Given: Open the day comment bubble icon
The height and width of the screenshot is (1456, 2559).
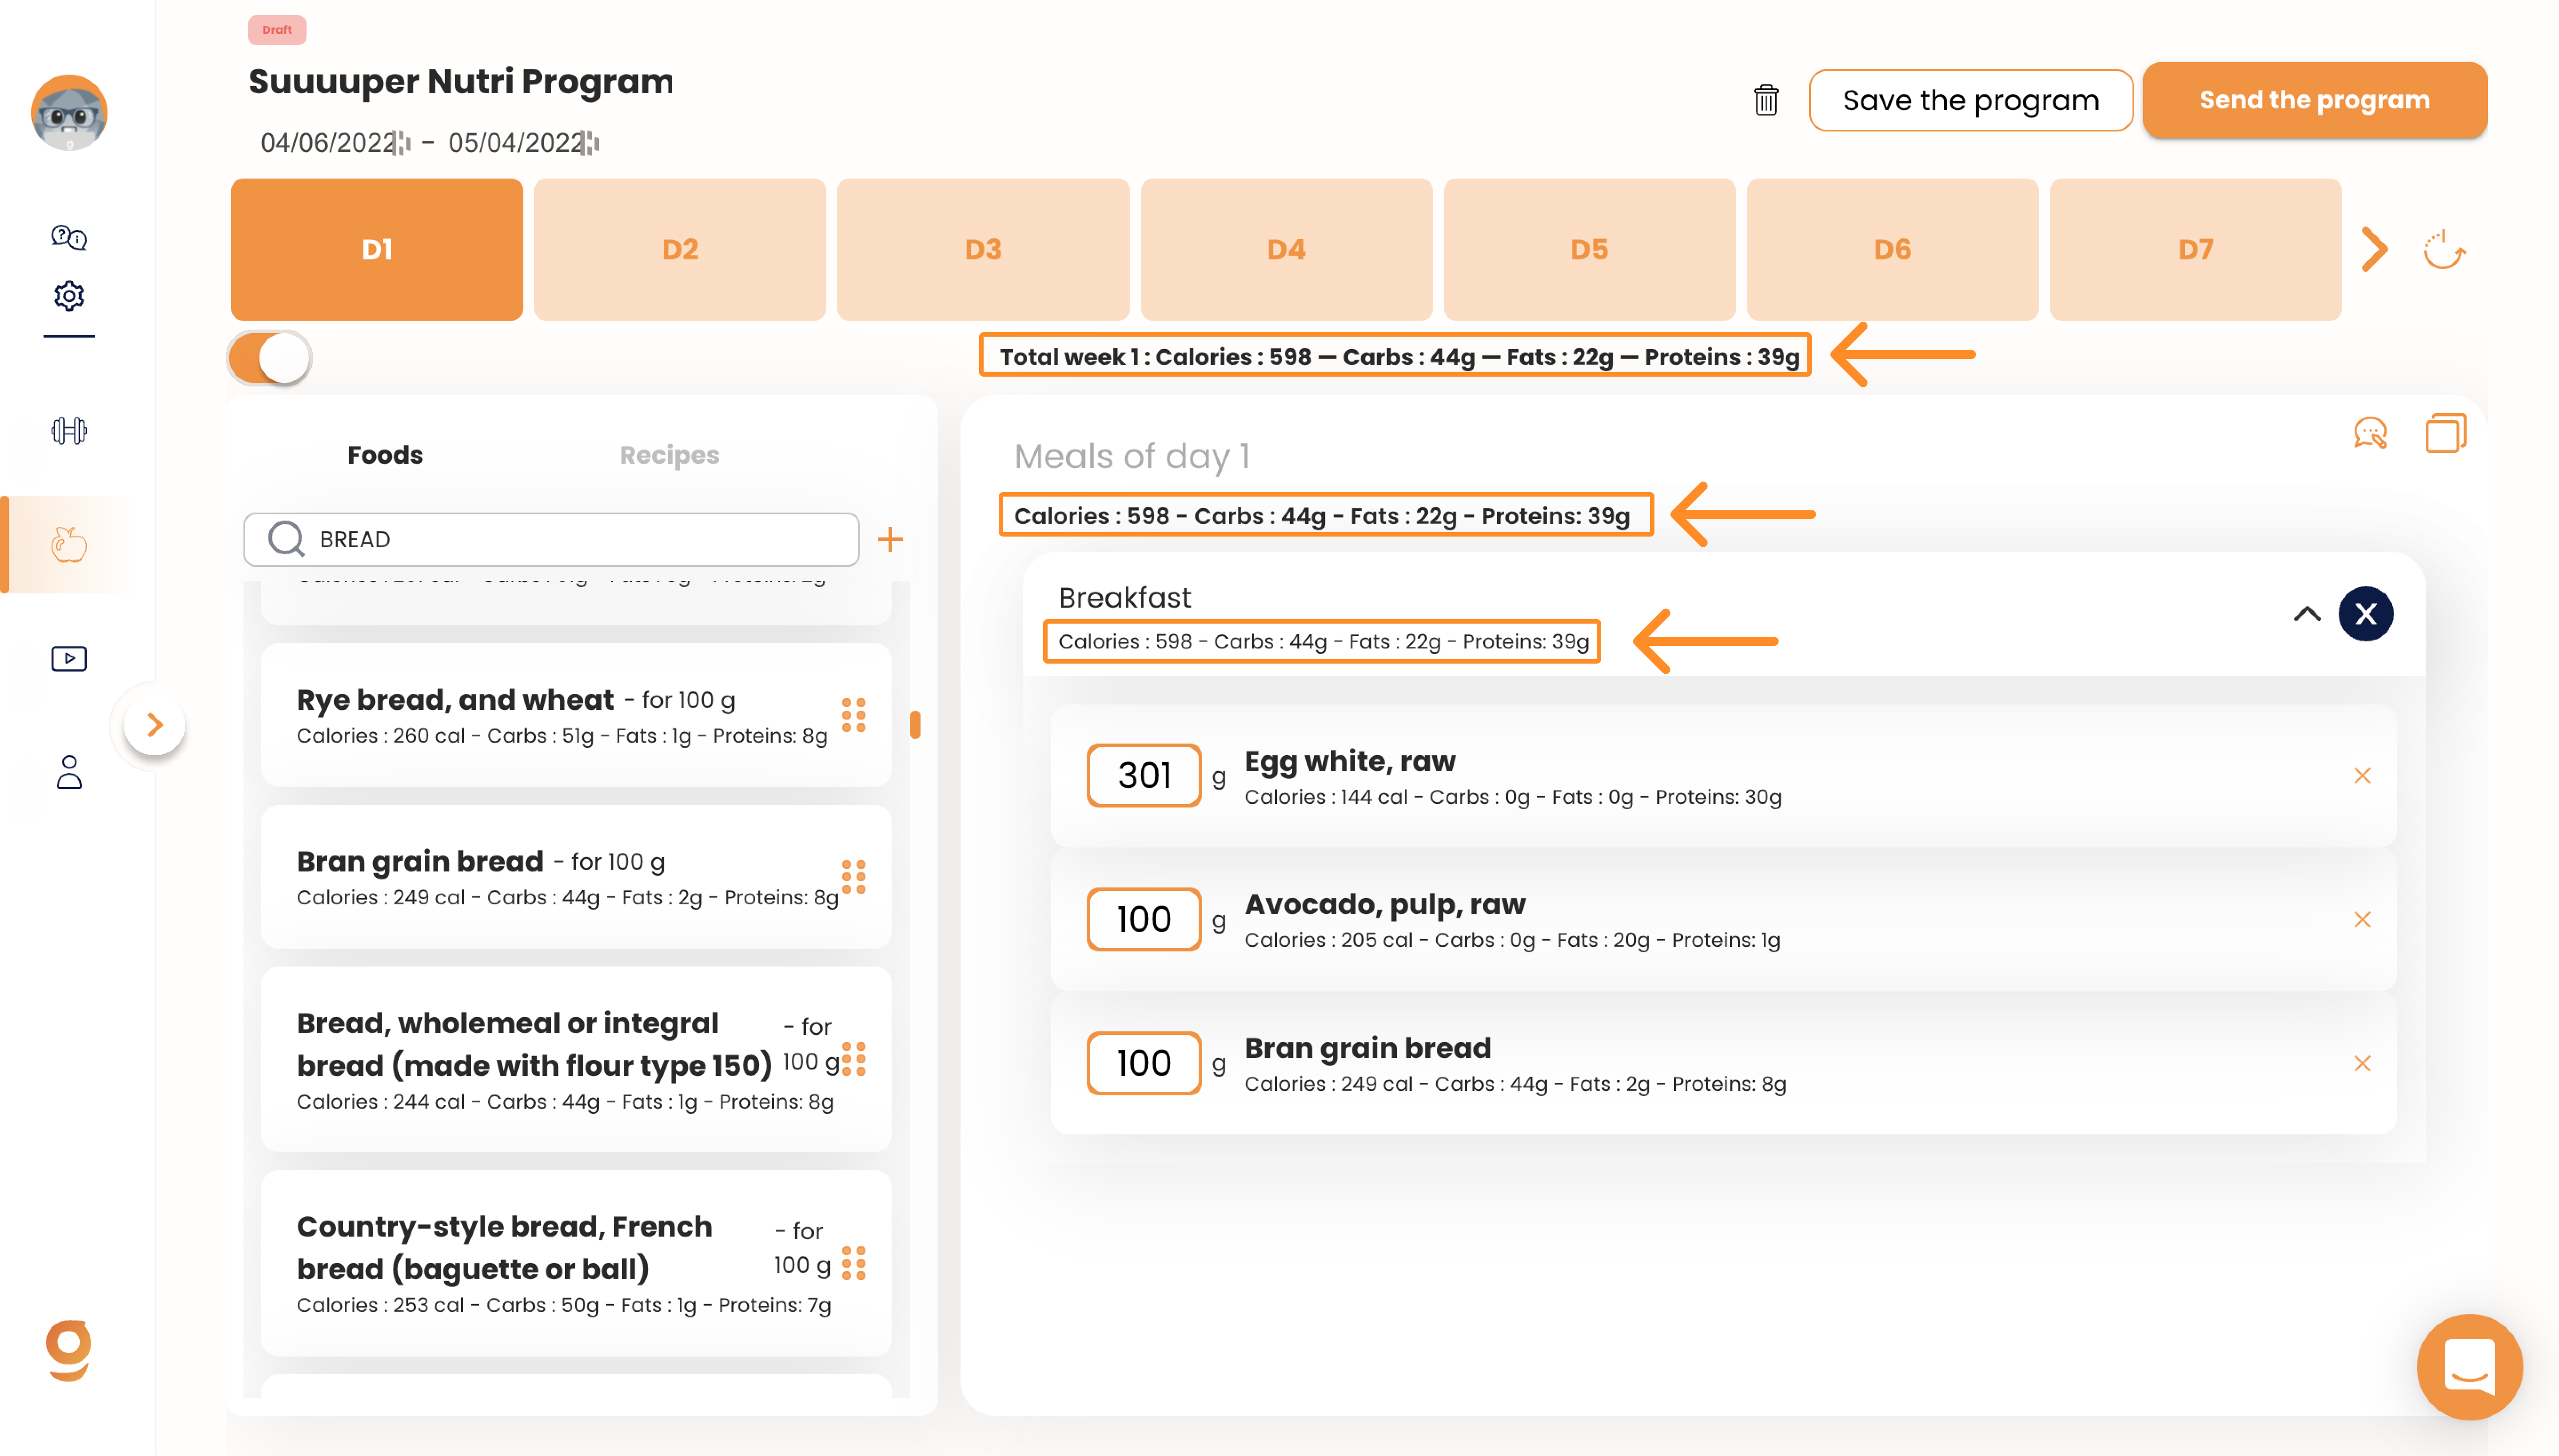Looking at the screenshot, I should 2370,434.
